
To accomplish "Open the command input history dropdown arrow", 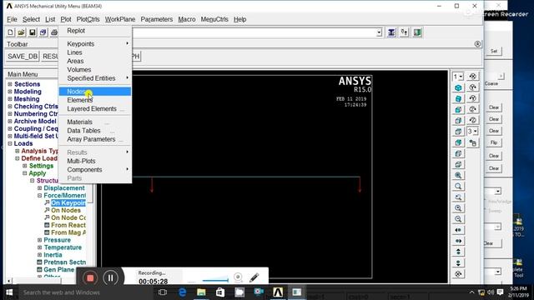I will pos(379,32).
